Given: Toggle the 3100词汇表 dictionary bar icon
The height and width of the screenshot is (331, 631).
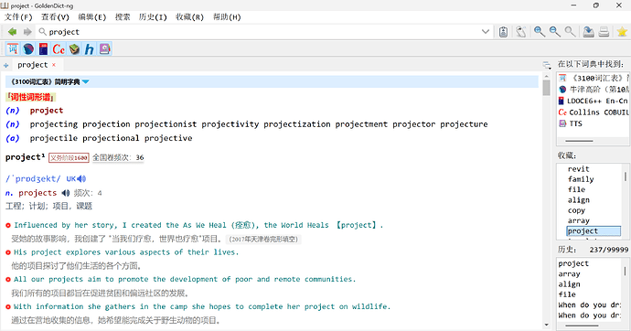Looking at the screenshot, I should pyautogui.click(x=13, y=49).
